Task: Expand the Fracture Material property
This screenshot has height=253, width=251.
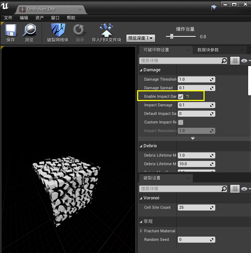Action: (x=141, y=231)
